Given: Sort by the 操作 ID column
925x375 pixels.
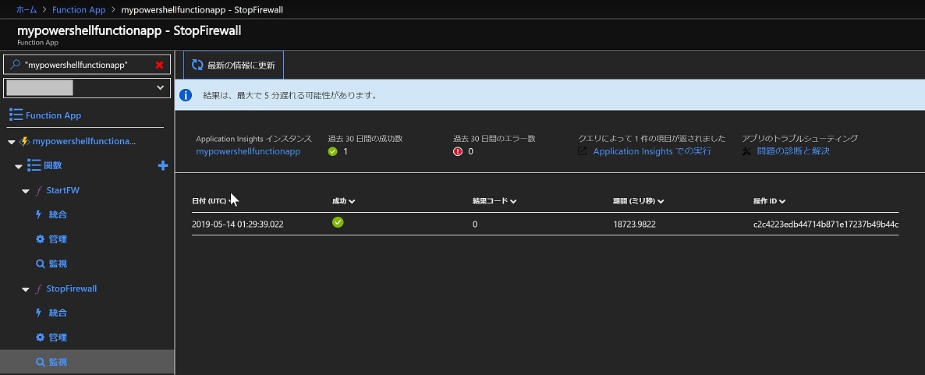Looking at the screenshot, I should coord(769,201).
